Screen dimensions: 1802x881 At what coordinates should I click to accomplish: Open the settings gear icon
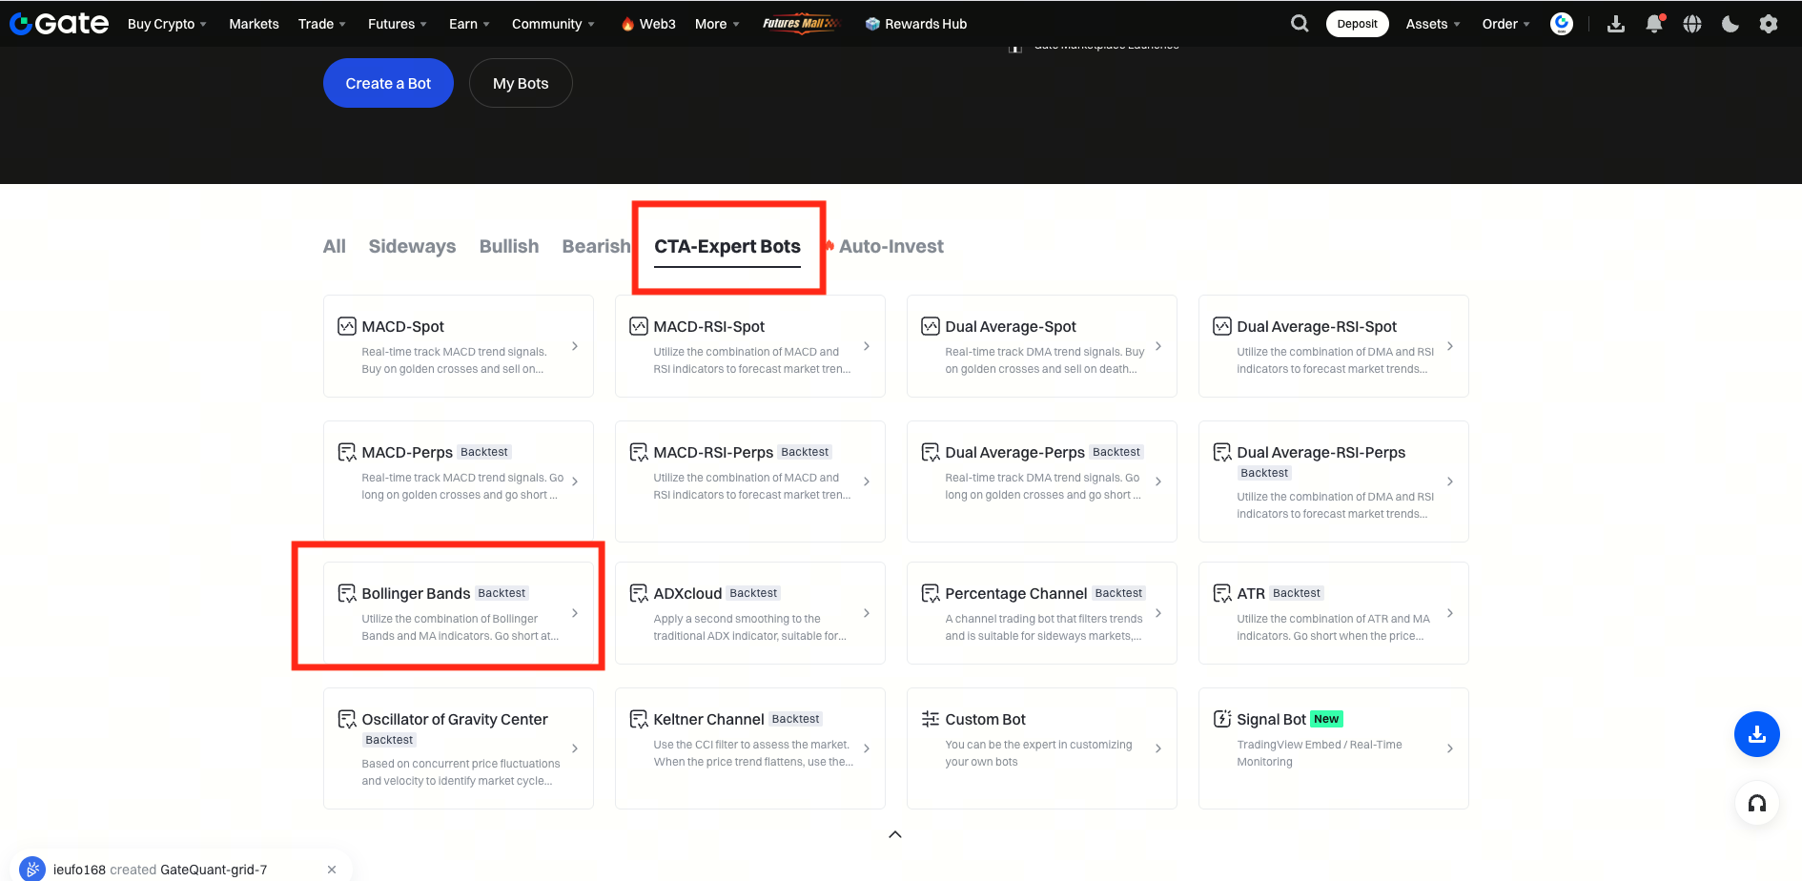tap(1769, 24)
